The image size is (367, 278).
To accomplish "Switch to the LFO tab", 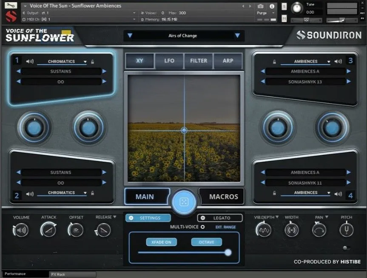I will coord(169,61).
